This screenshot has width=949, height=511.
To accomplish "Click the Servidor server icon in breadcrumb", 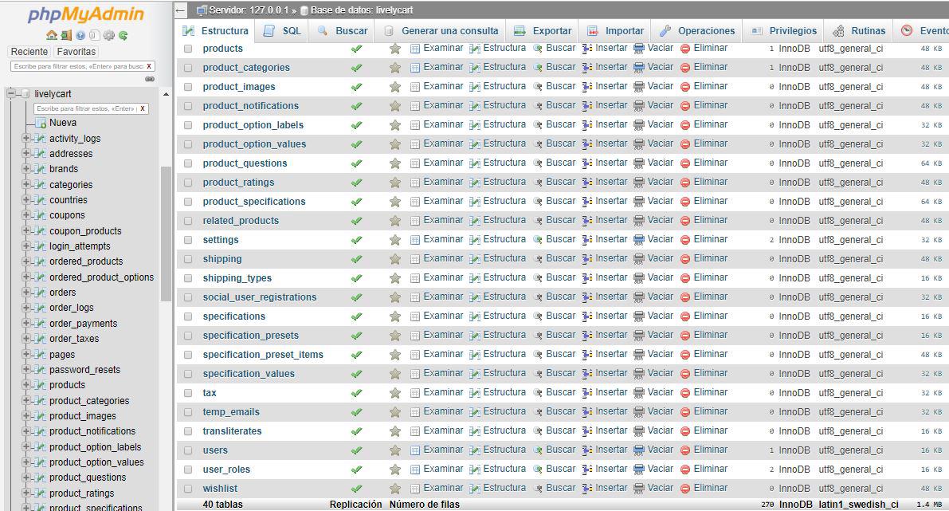I will tap(202, 10).
